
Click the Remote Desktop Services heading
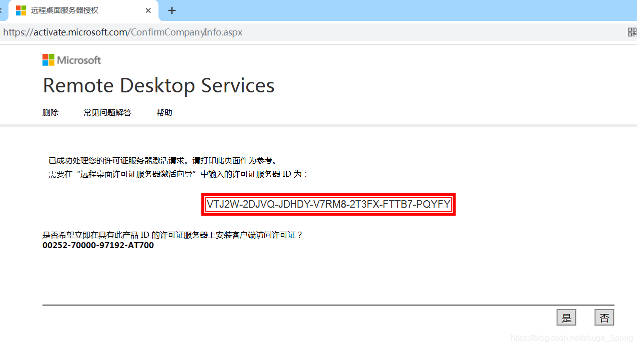[x=159, y=85]
